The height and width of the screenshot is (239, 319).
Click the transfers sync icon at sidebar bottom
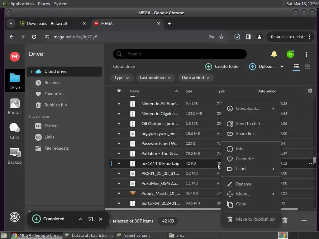pos(15,217)
